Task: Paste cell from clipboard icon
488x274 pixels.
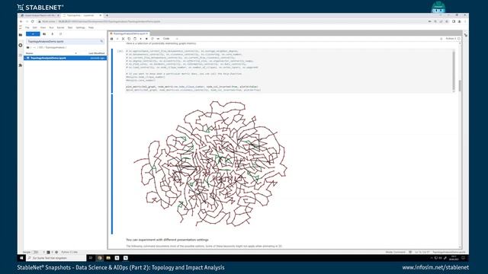Action: click(135, 39)
